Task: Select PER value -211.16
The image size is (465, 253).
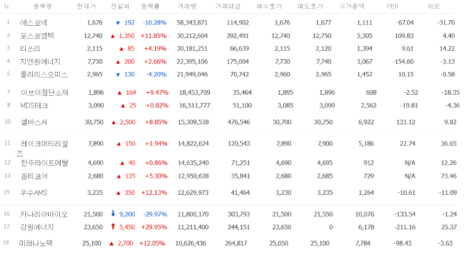Action: point(405,227)
